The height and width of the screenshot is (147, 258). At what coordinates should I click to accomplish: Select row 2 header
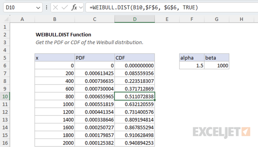coord(5,34)
